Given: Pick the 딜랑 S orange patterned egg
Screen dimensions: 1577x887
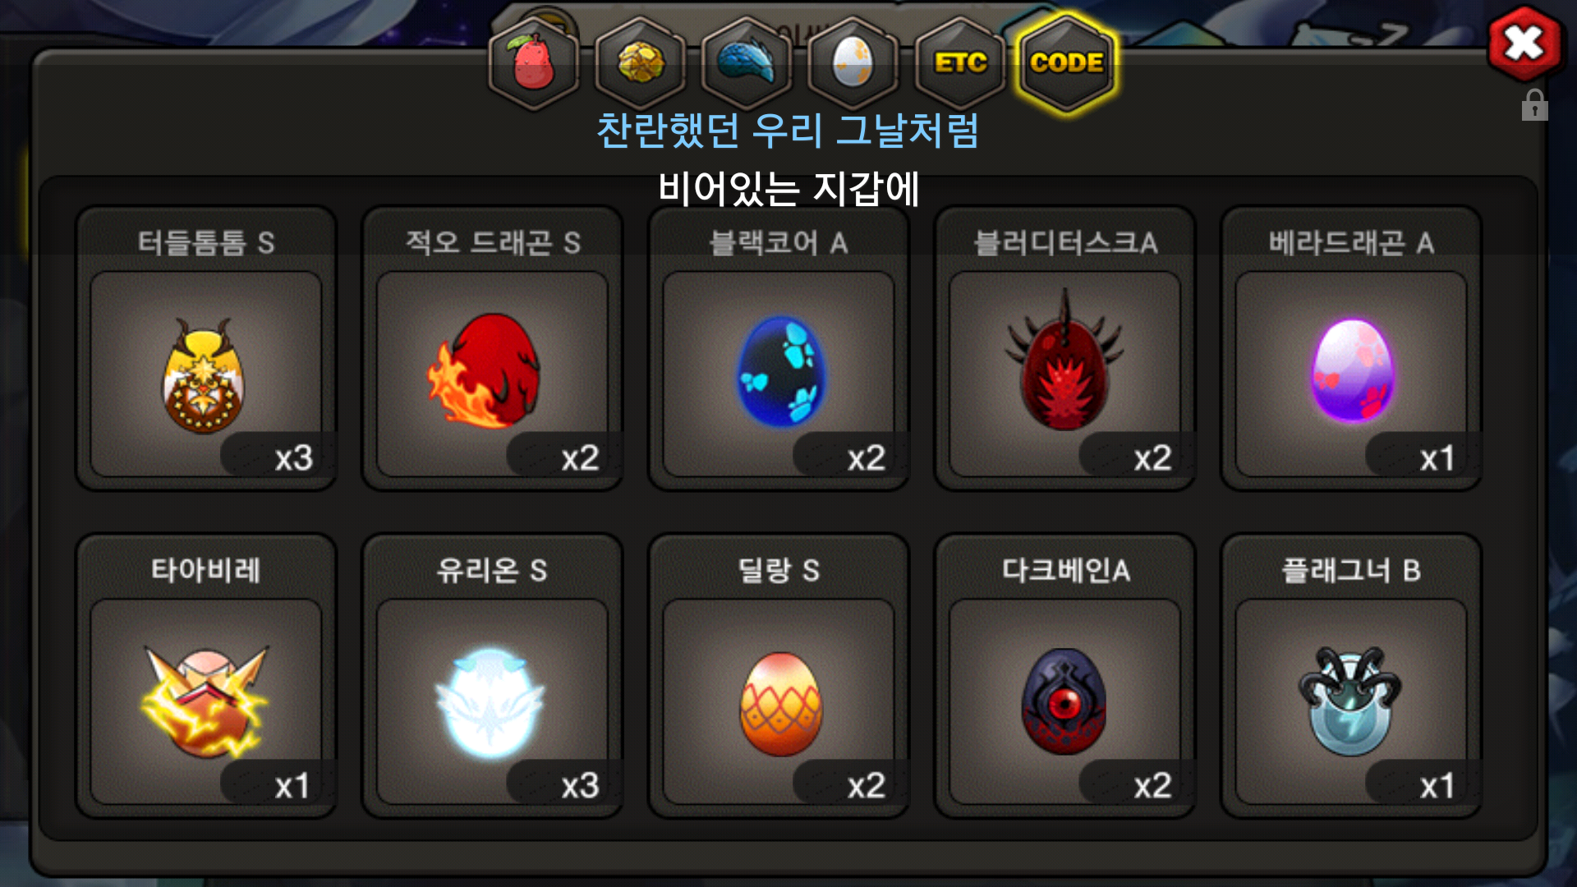Looking at the screenshot, I should click(779, 702).
